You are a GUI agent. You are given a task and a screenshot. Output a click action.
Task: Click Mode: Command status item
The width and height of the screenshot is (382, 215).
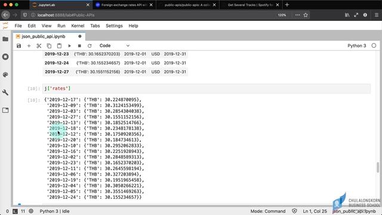coord(268,211)
